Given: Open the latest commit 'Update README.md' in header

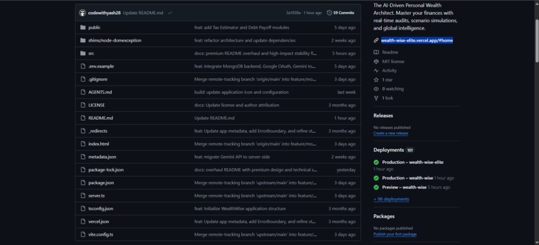Looking at the screenshot, I should tap(143, 13).
